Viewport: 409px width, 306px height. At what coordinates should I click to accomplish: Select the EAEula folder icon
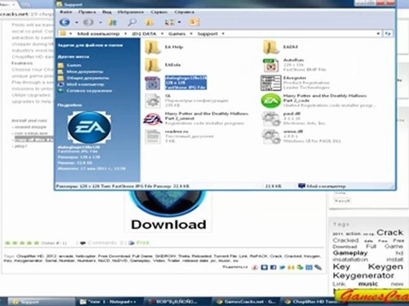tap(153, 65)
